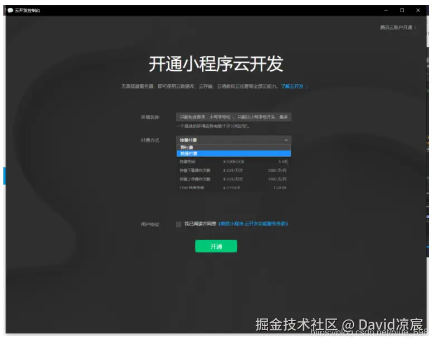Click the green 开通 button

tap(216, 247)
